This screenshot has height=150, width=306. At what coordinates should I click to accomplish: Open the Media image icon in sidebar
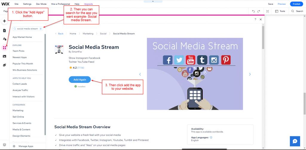click(x=4, y=56)
